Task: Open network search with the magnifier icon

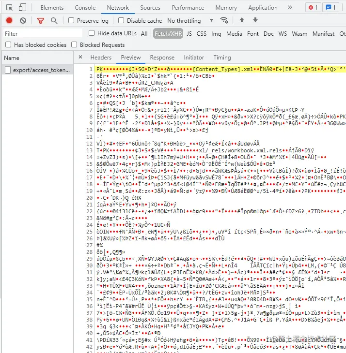Action: coord(54,21)
